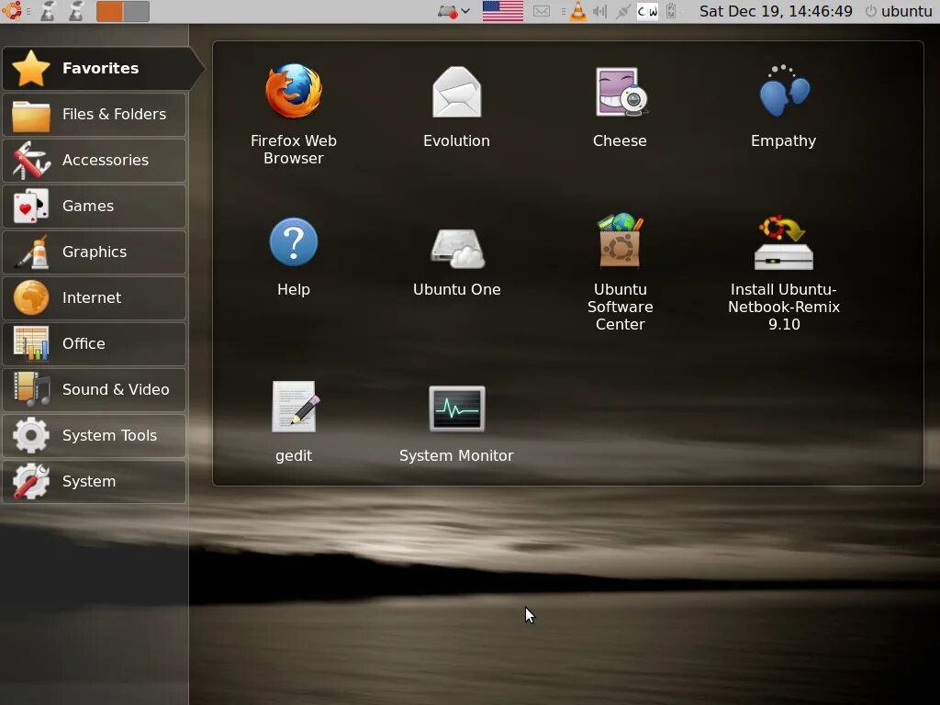940x705 pixels.
Task: Open the Evolution mail application
Action: click(456, 106)
